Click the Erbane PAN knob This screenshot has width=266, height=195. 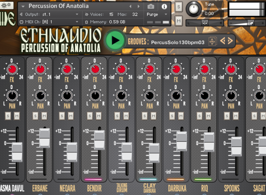click(x=41, y=95)
